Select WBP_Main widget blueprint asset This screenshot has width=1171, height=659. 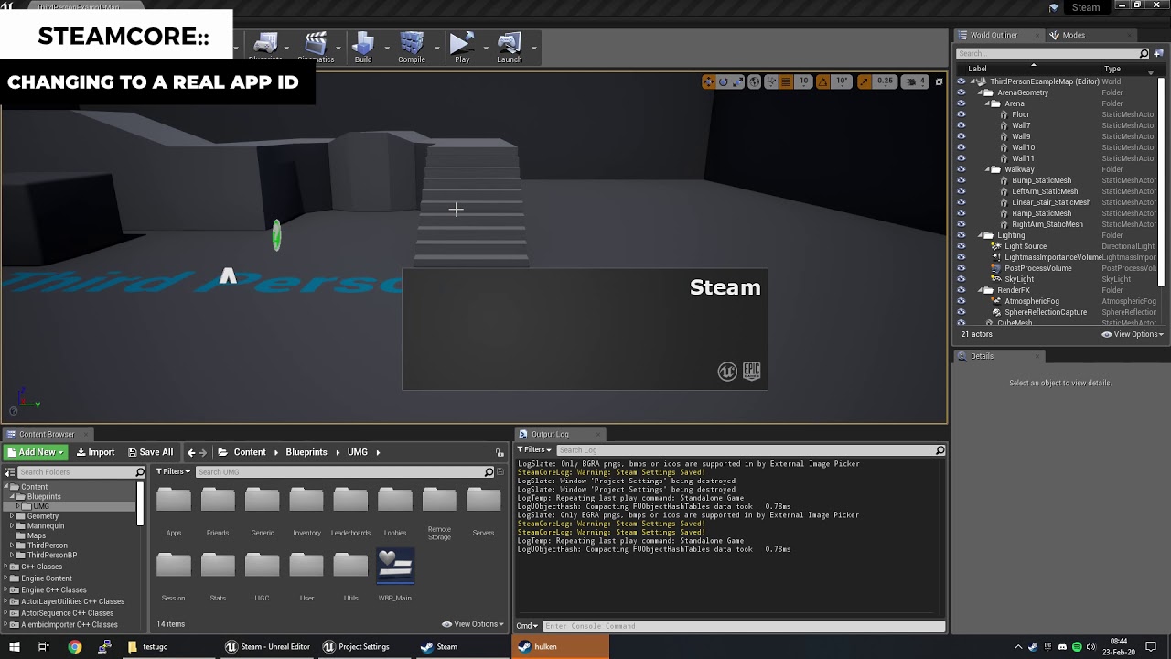395,576
